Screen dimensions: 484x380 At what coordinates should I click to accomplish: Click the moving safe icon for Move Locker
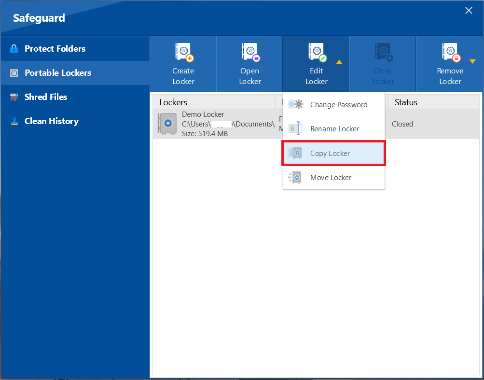coord(294,177)
